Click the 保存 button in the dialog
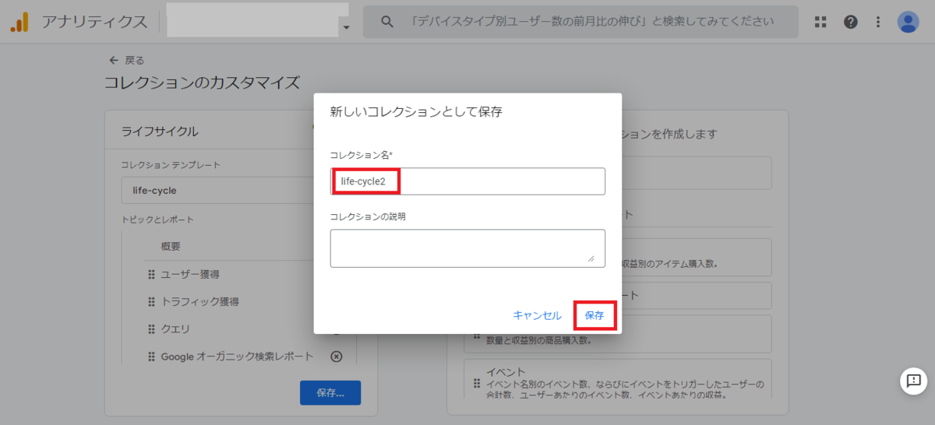This screenshot has height=425, width=935. 595,315
